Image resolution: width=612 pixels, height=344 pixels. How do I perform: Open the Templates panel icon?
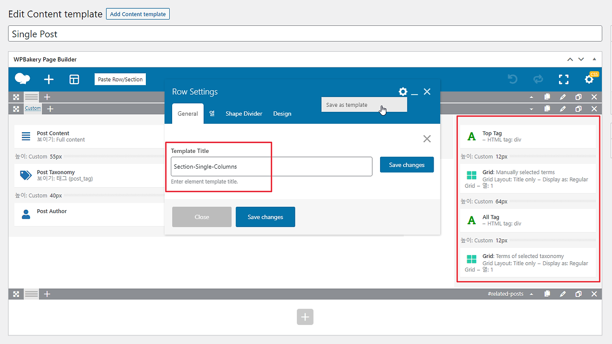[74, 79]
